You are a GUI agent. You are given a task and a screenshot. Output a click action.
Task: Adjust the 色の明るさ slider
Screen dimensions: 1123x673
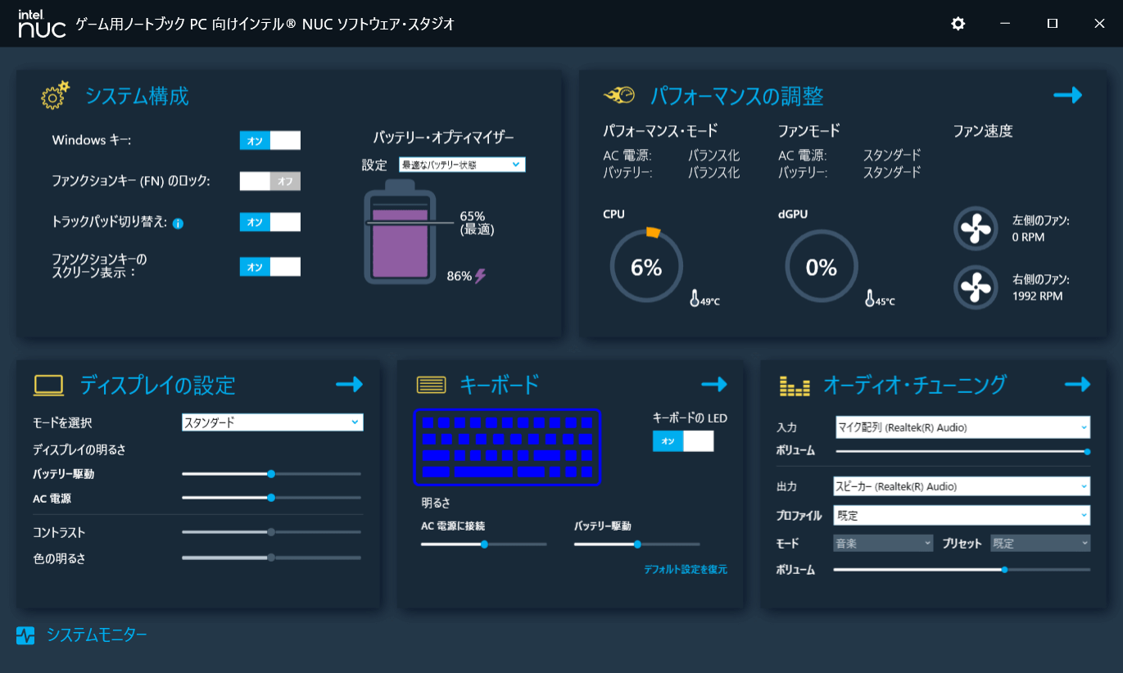tap(271, 558)
